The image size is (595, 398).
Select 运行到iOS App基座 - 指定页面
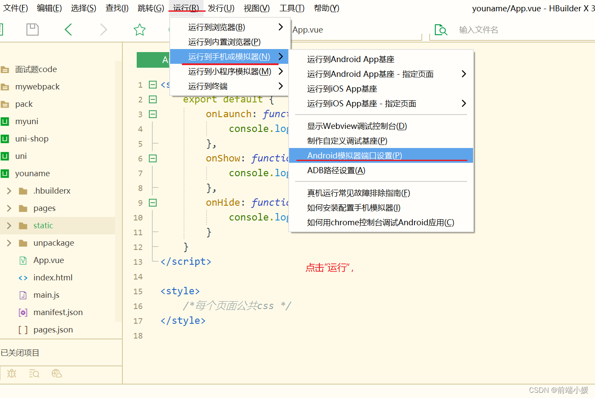(381, 104)
